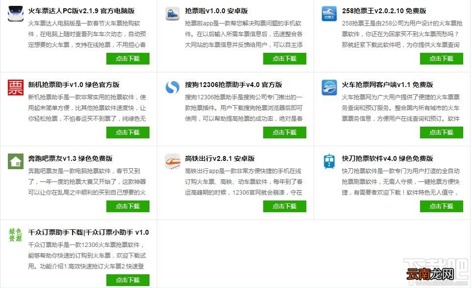Open title link 抢票啦v1.0.0 安卓版
This screenshot has width=472, height=288.
point(217,11)
